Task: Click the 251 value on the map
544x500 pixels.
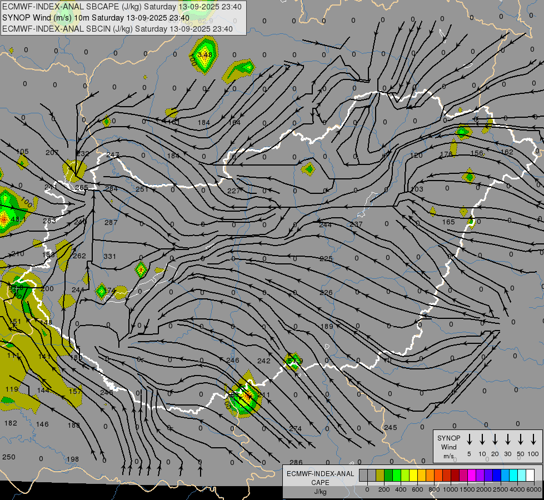Action: tap(142, 189)
